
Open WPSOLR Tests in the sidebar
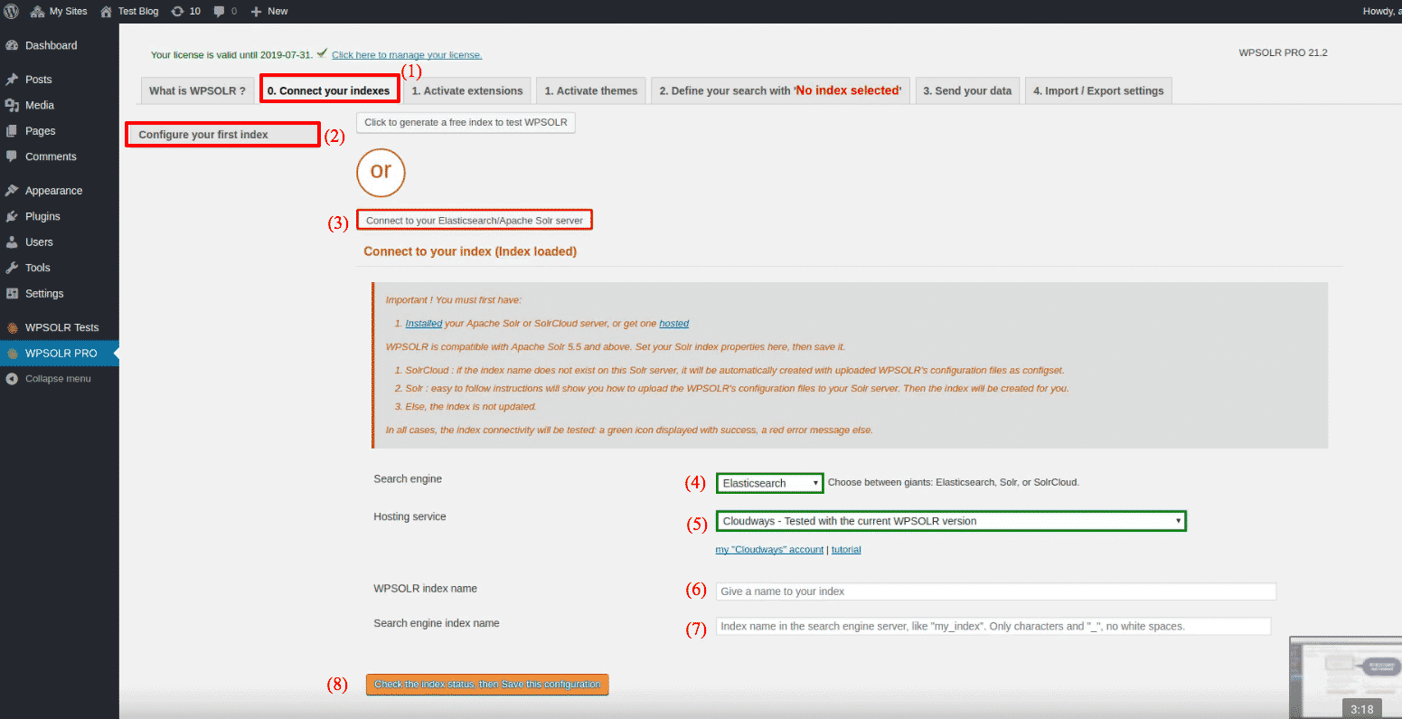point(60,327)
